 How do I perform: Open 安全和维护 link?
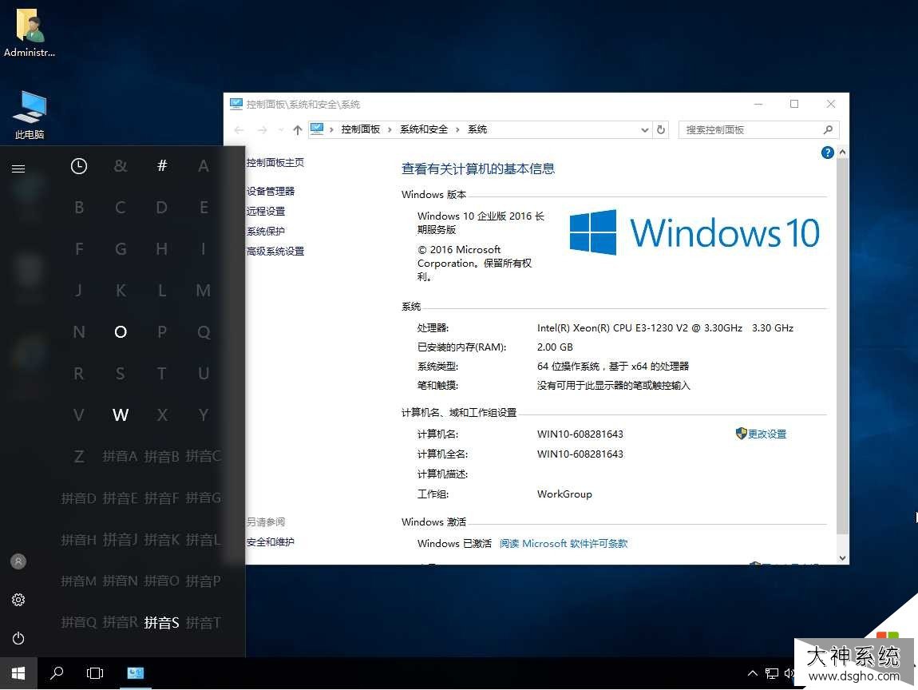point(271,542)
